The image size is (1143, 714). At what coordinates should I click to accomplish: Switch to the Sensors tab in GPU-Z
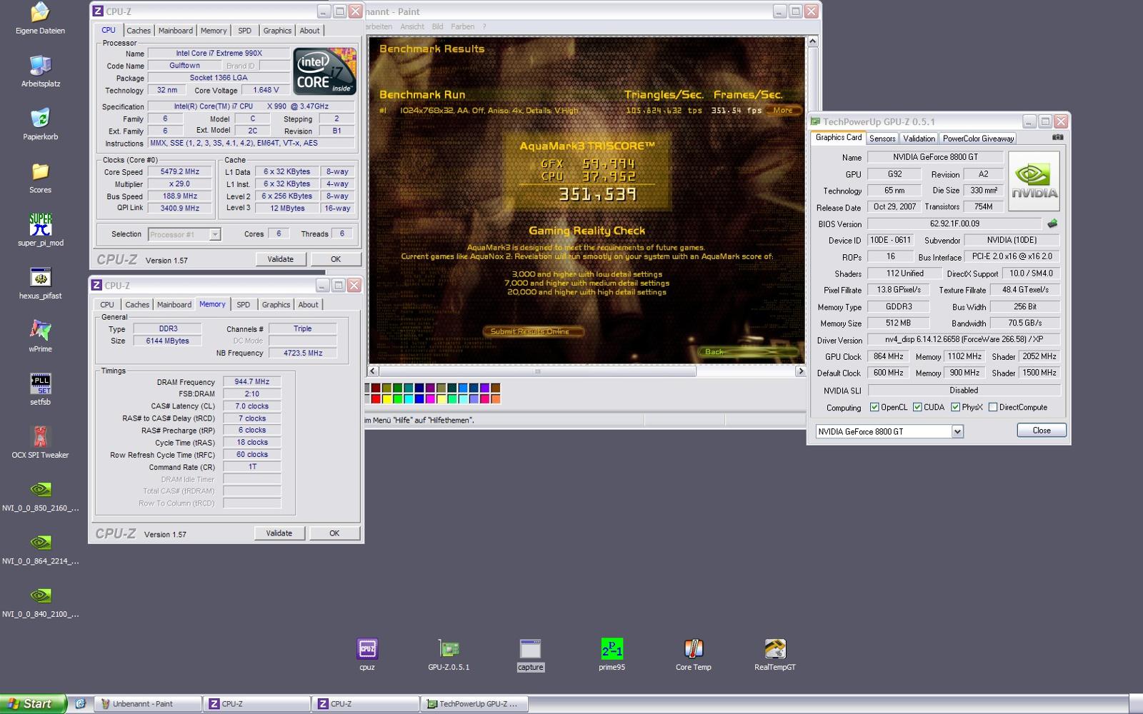tap(882, 139)
